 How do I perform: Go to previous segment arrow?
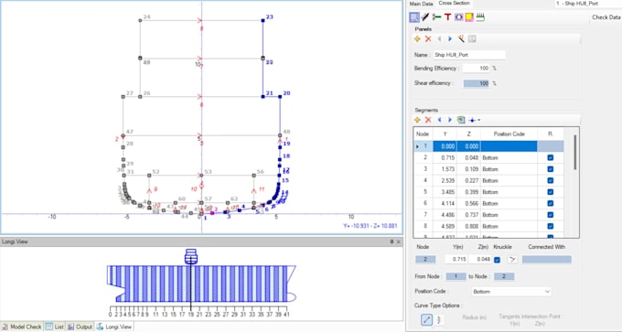tap(439, 120)
